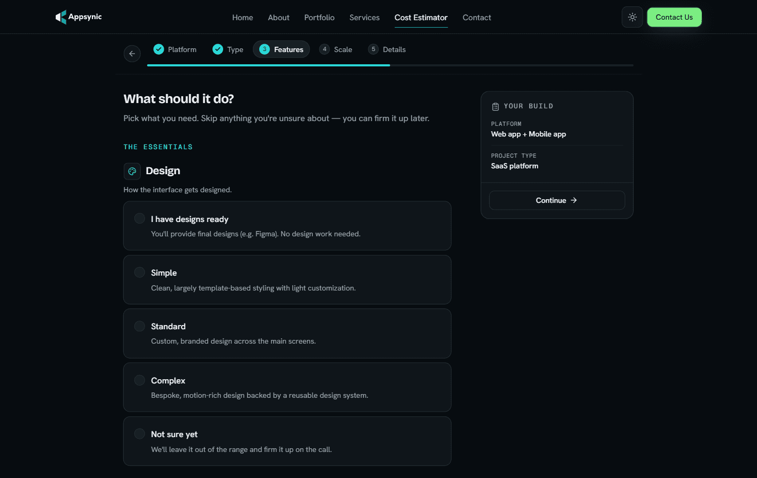The width and height of the screenshot is (757, 478).
Task: Select the Features step label
Action: point(289,49)
